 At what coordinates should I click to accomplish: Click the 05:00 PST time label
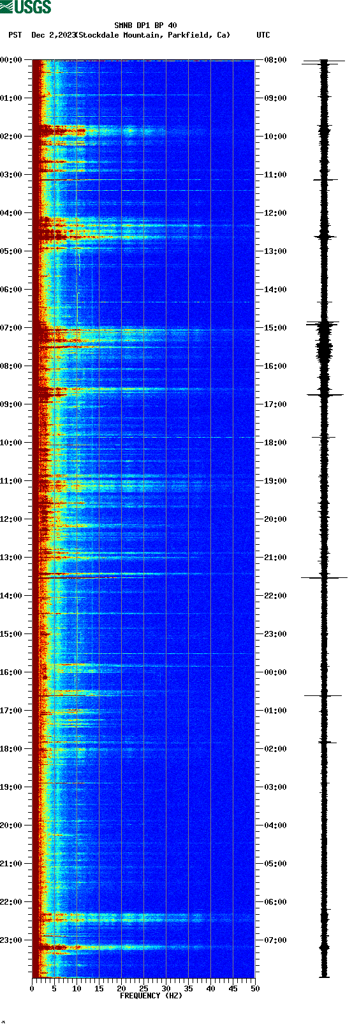tap(11, 251)
